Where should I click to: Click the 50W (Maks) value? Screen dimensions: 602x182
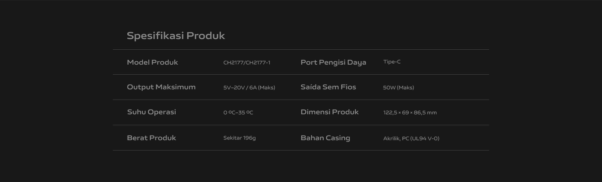coord(399,88)
